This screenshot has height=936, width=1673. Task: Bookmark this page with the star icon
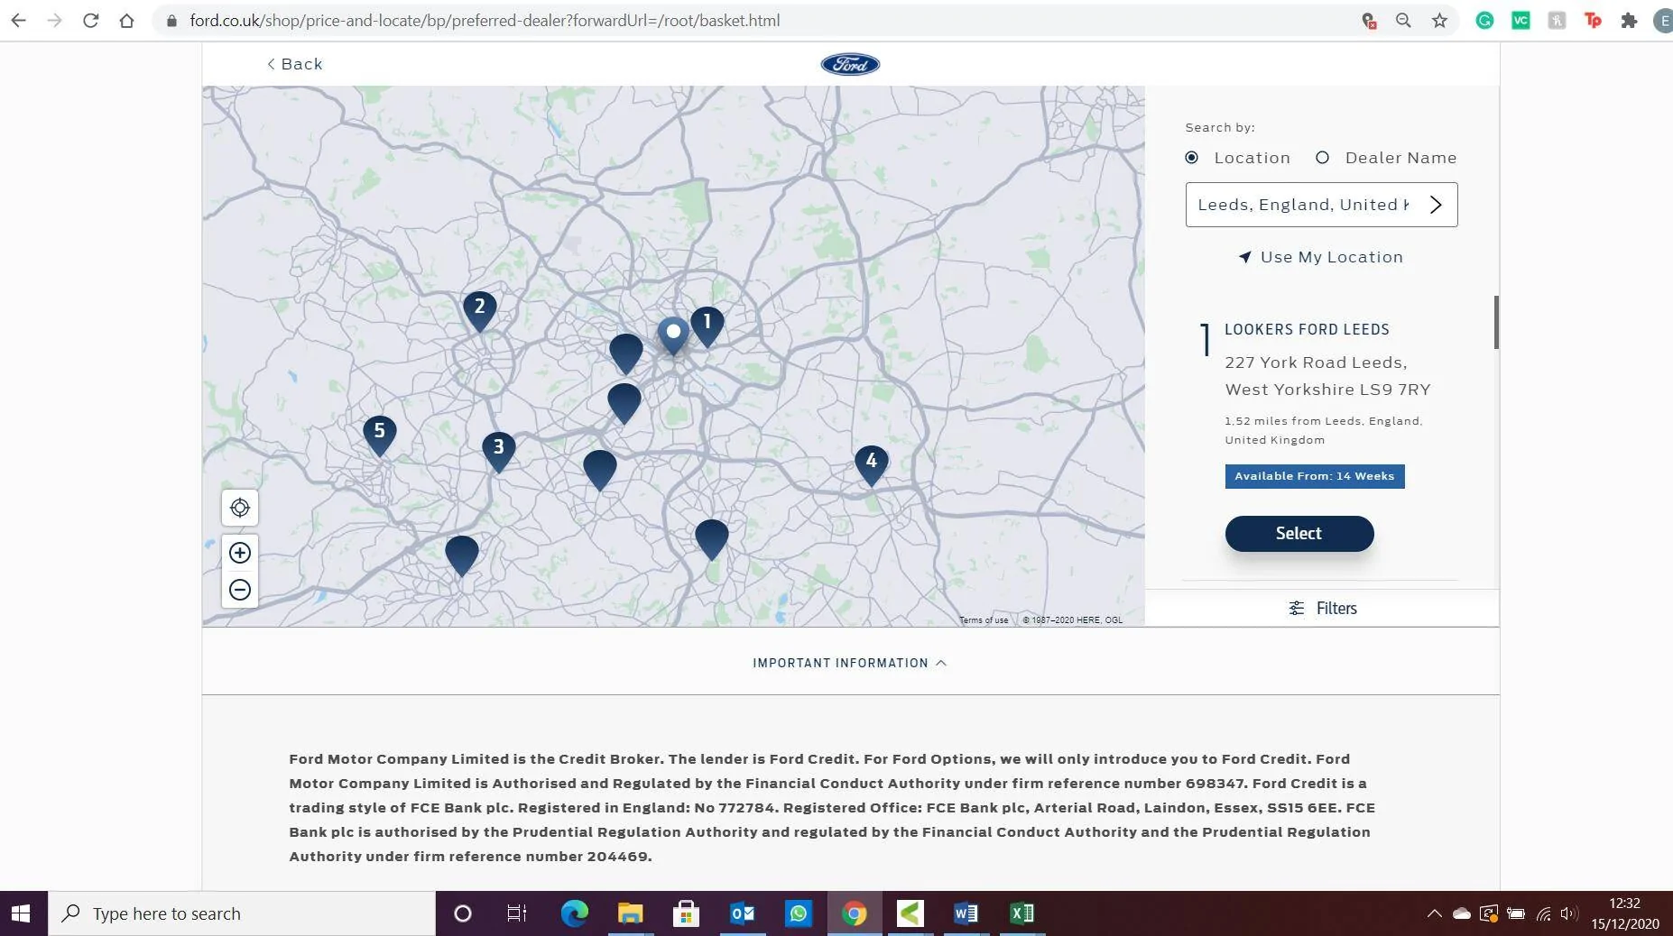tap(1439, 20)
